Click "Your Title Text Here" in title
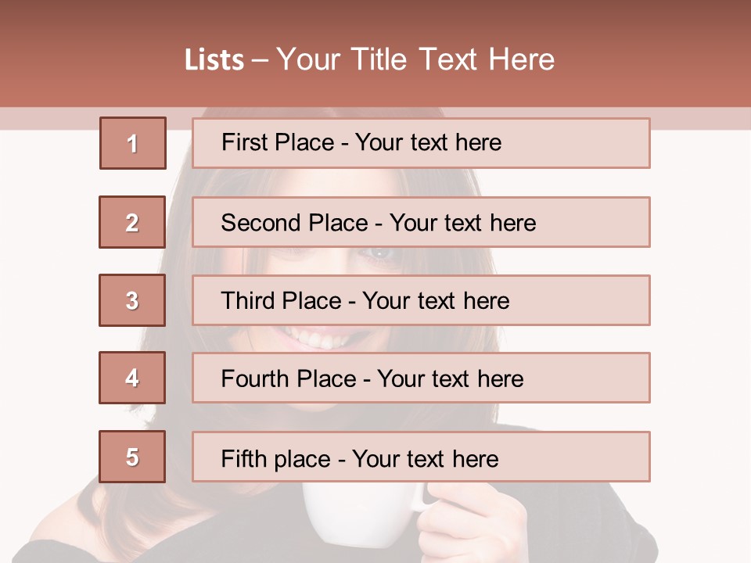Screen dimensions: 751x563 click(415, 59)
